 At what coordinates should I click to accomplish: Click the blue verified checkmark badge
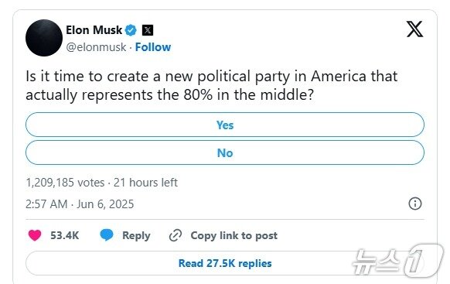tap(131, 30)
